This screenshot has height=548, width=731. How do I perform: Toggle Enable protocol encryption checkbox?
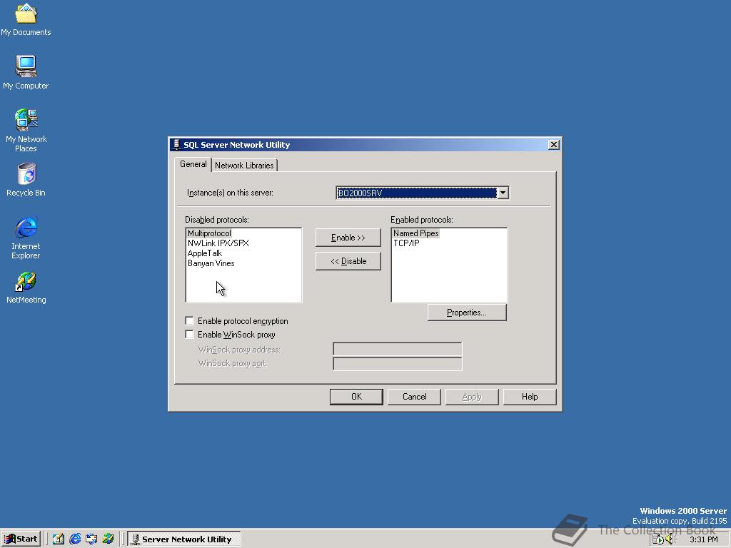[189, 320]
